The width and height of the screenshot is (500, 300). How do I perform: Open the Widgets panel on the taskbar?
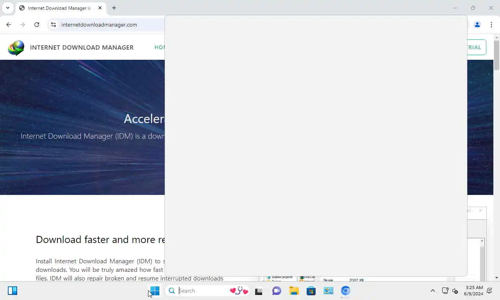(x=12, y=291)
